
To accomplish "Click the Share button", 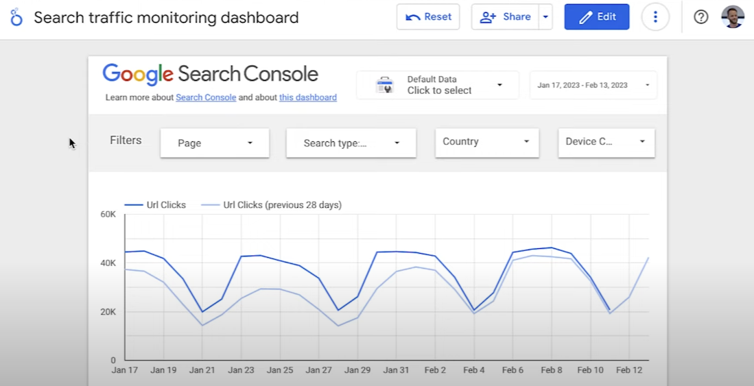I will pos(505,17).
